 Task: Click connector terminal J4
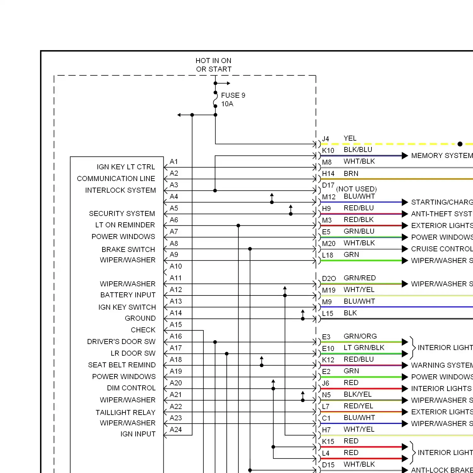click(x=325, y=139)
